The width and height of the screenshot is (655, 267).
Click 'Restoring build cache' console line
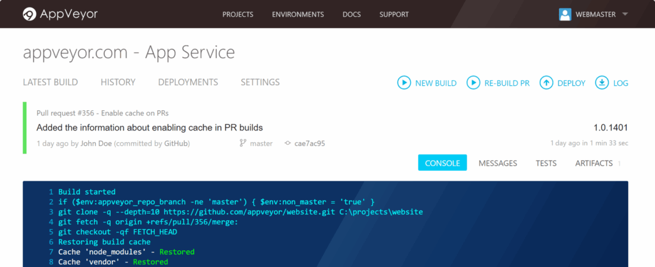[x=104, y=242]
